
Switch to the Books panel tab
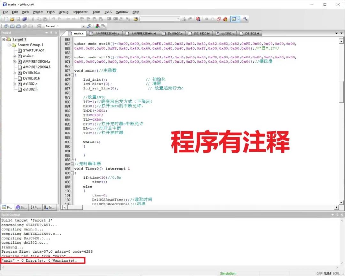click(x=21, y=207)
